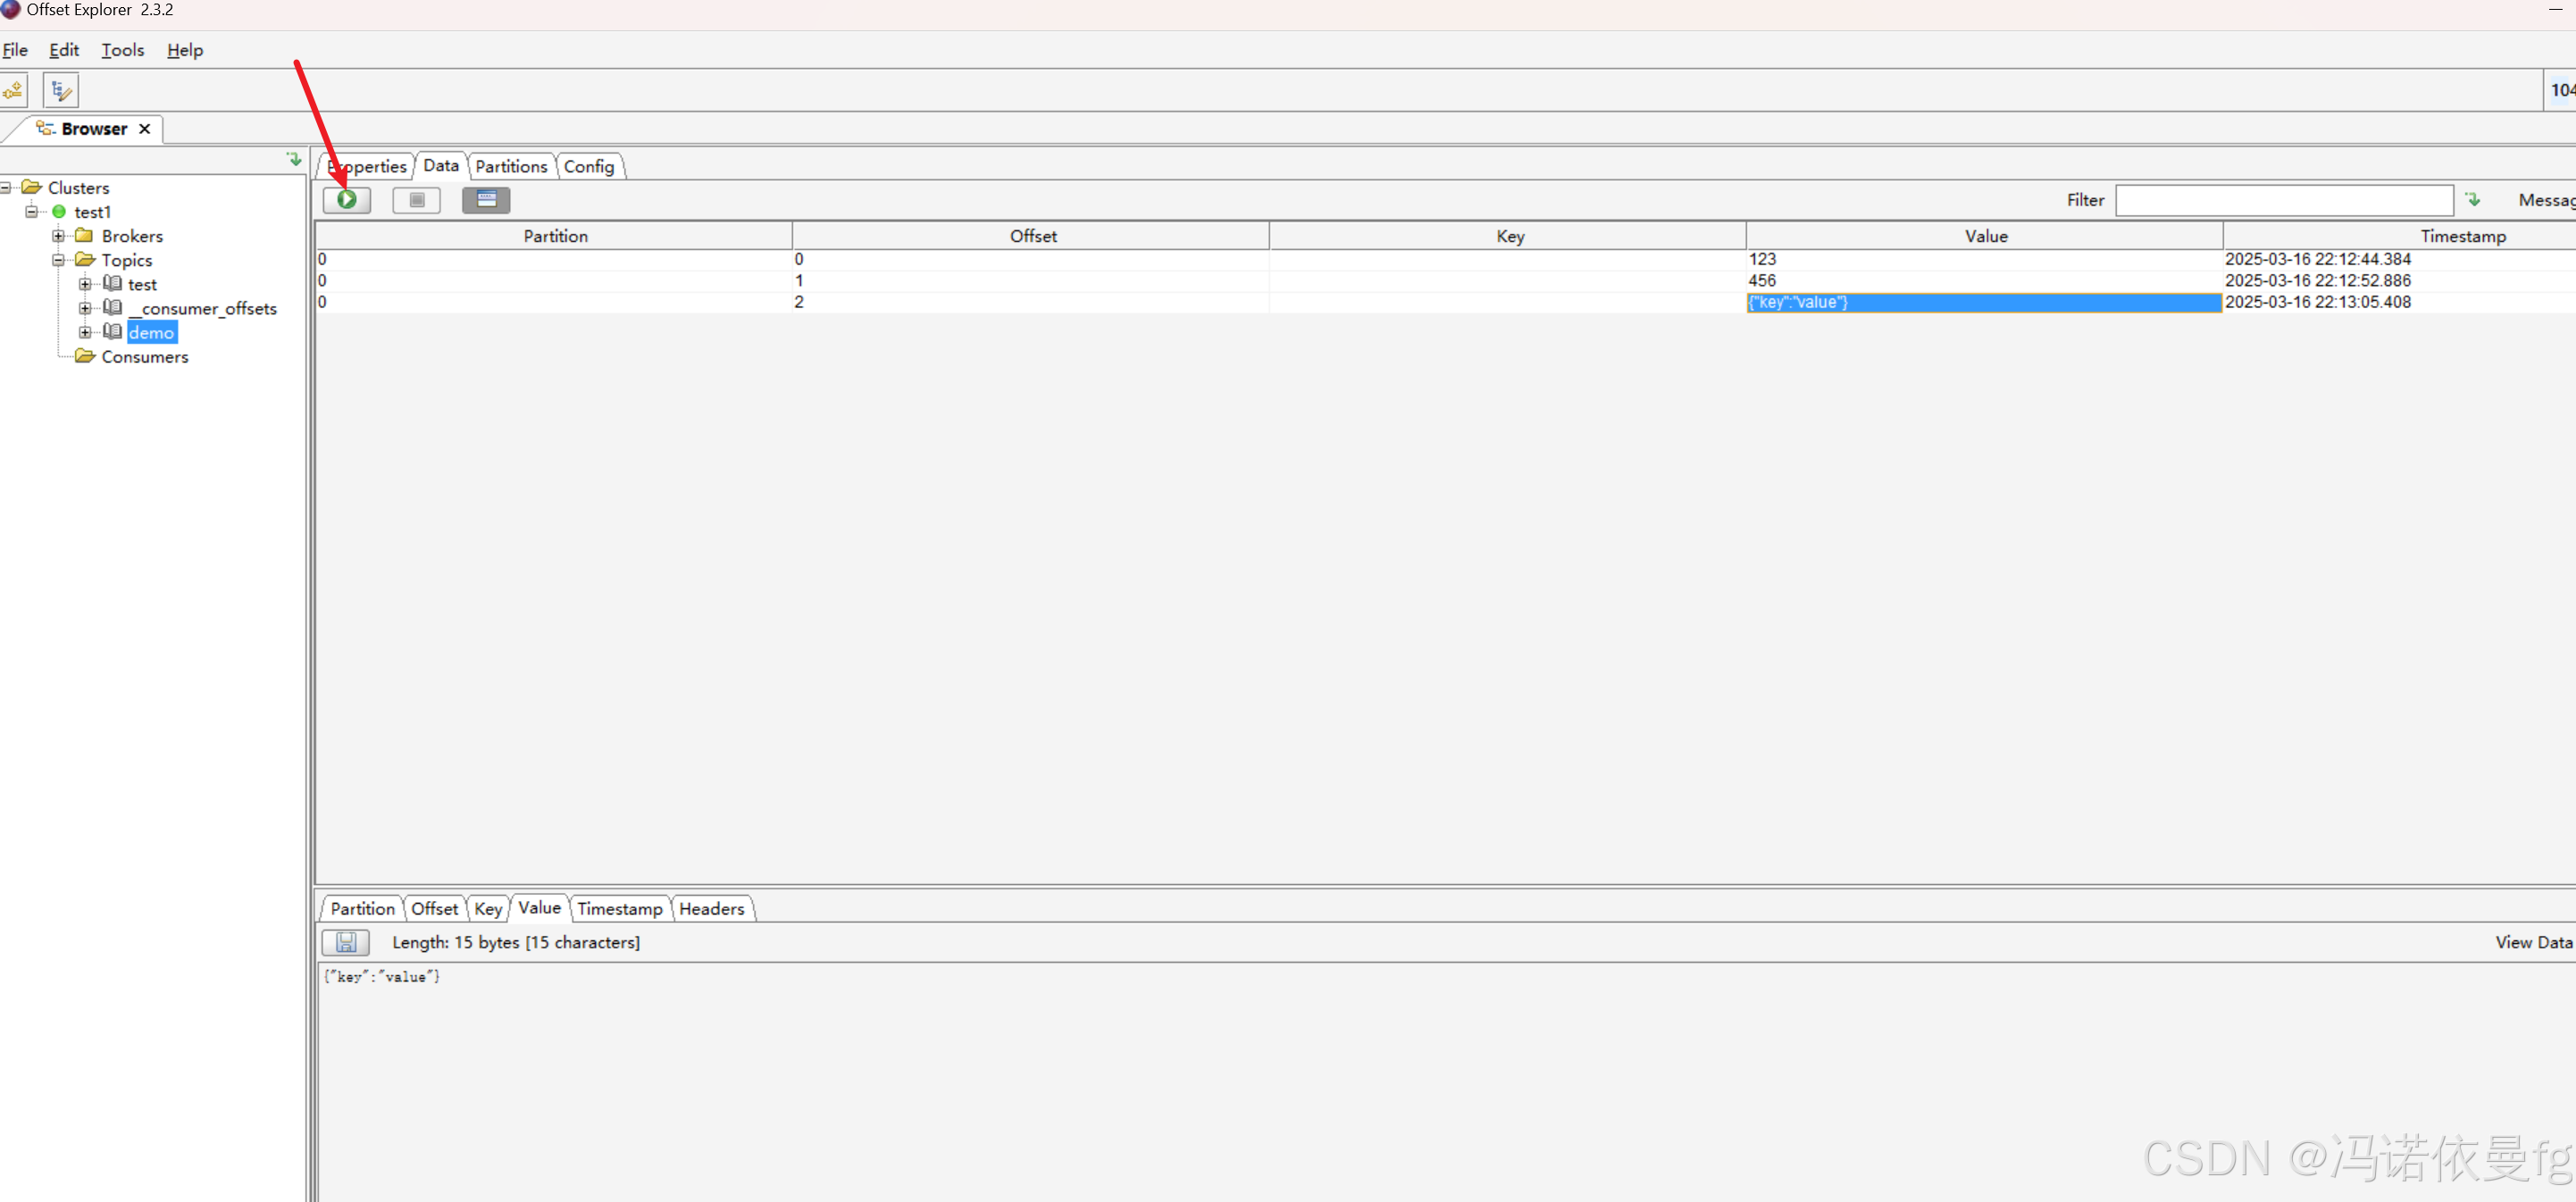
Task: Expand the __consumer_offsets topic node
Action: (85, 308)
